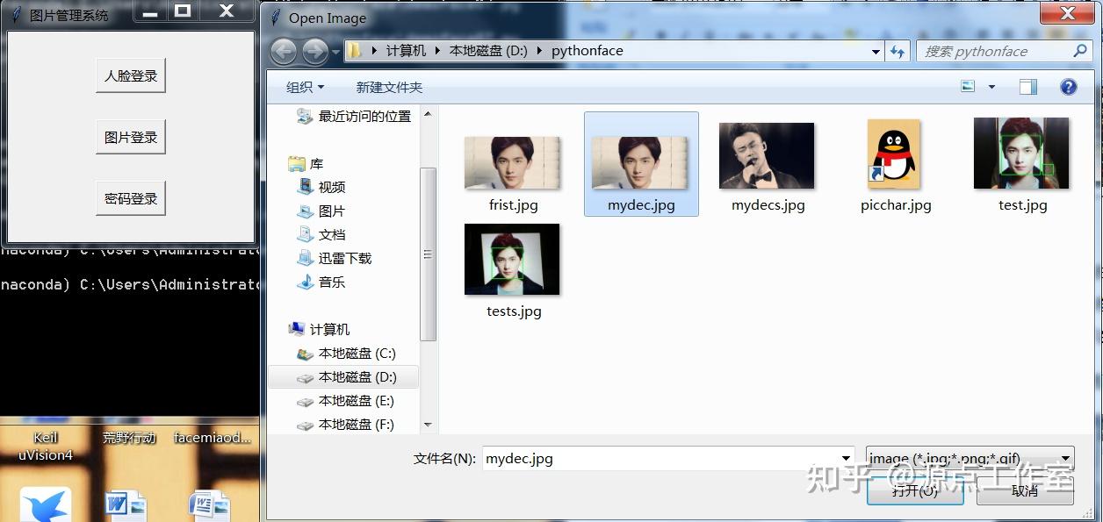Click the 打开(O) button

(914, 492)
